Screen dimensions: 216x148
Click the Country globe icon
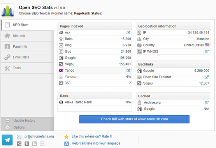point(139,45)
